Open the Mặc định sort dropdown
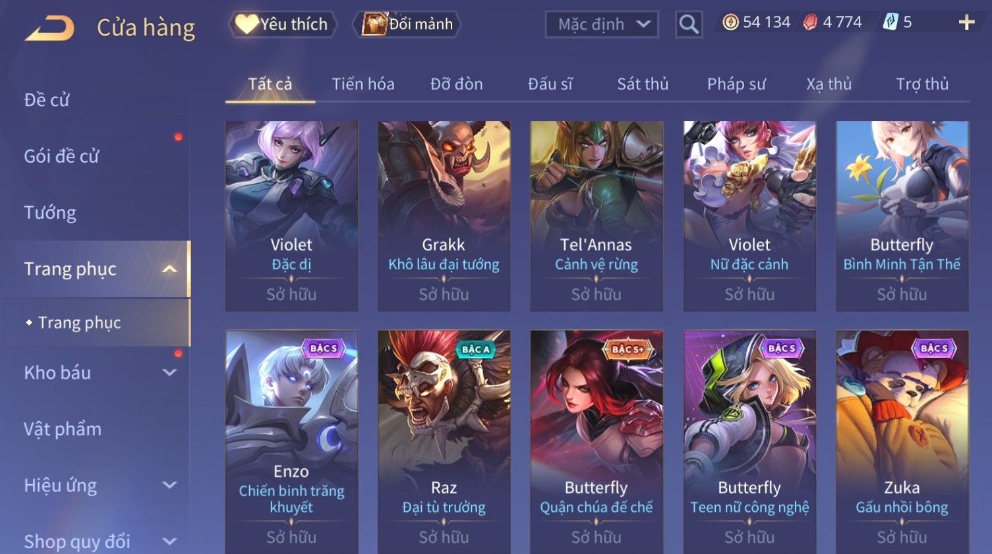 coord(602,25)
